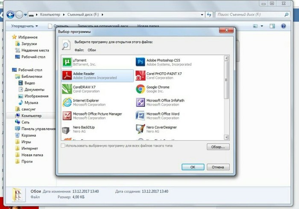Screen dimensions: 299x209
Task: Expand the arrow after Компьютер in the path
Action: point(64,15)
